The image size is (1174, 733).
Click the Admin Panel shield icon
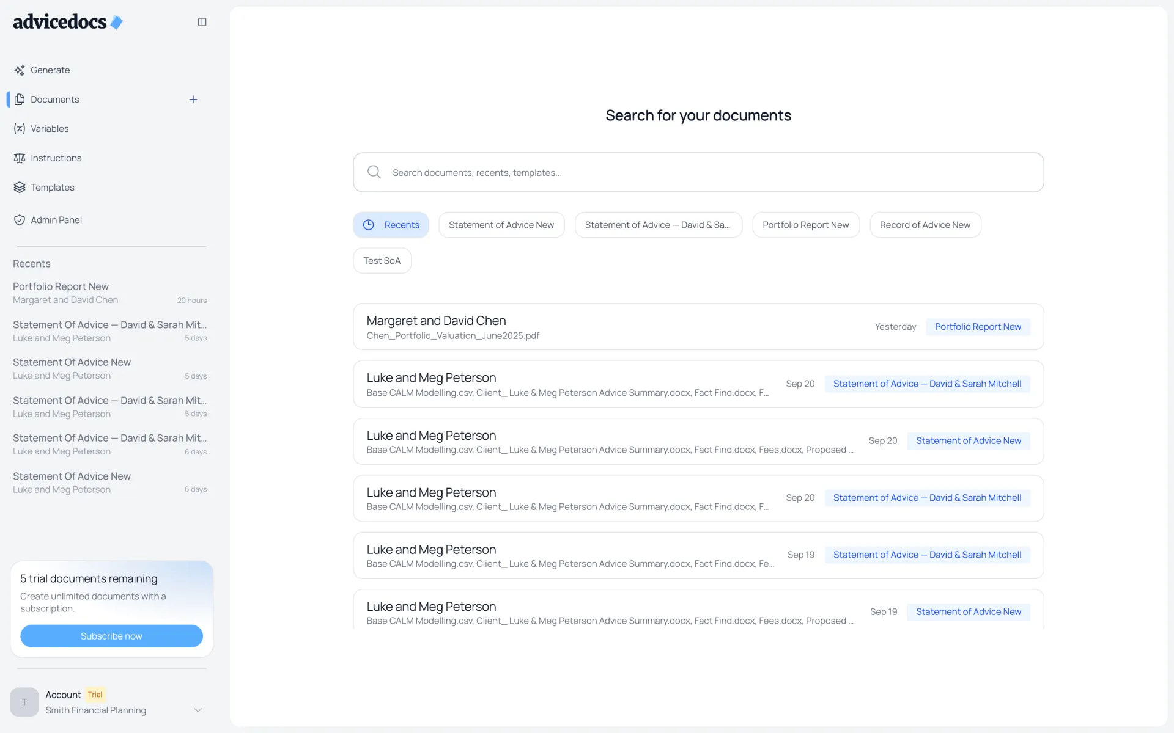[x=20, y=220]
